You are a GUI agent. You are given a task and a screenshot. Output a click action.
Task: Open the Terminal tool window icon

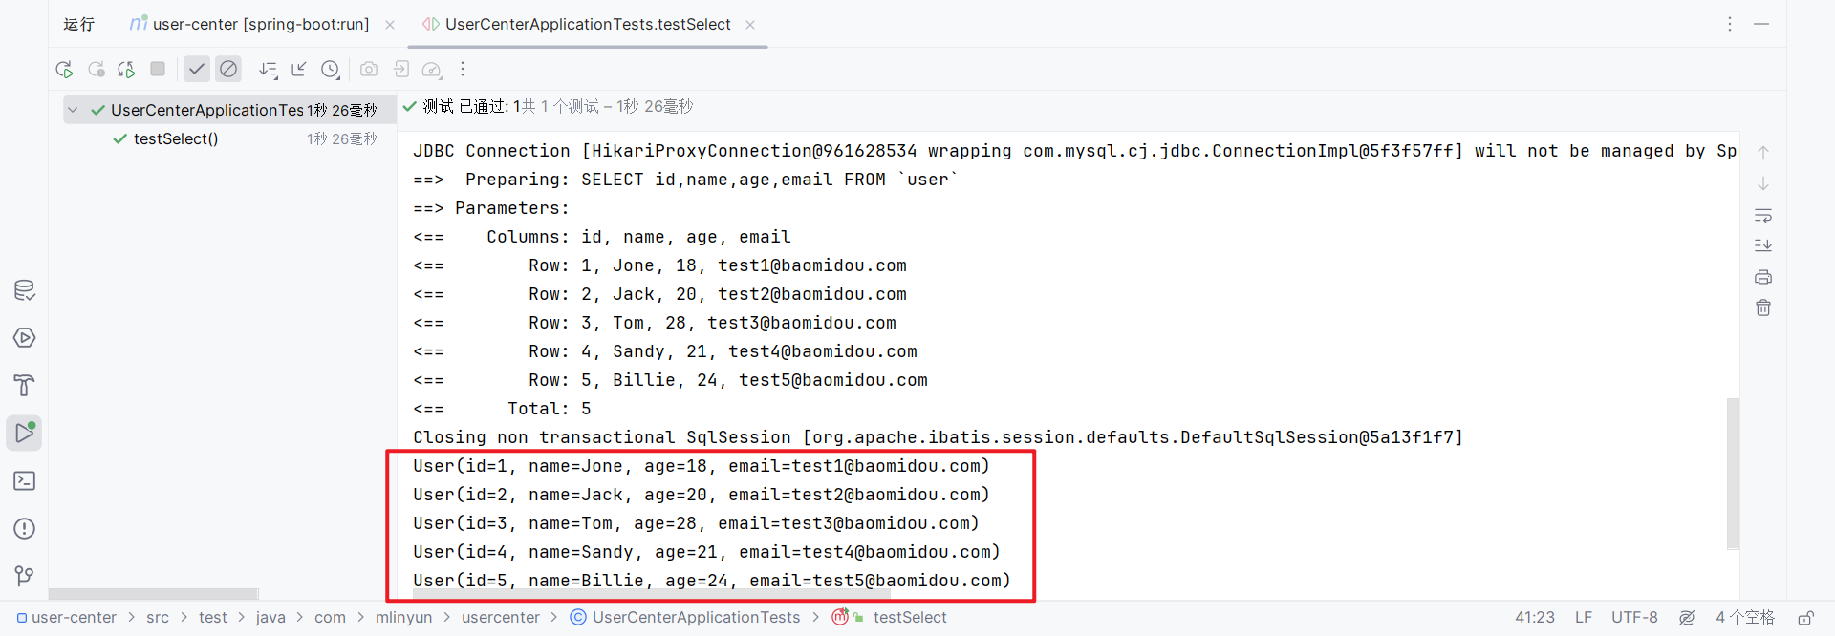click(25, 481)
